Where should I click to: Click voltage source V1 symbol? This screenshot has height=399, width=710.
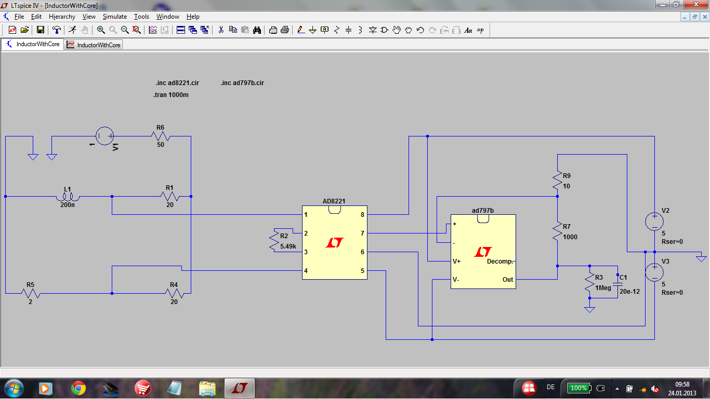point(105,136)
